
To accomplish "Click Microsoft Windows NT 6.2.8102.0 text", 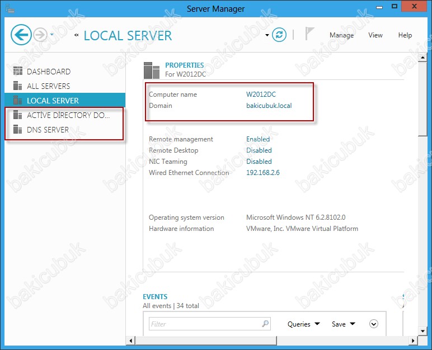I will point(295,217).
